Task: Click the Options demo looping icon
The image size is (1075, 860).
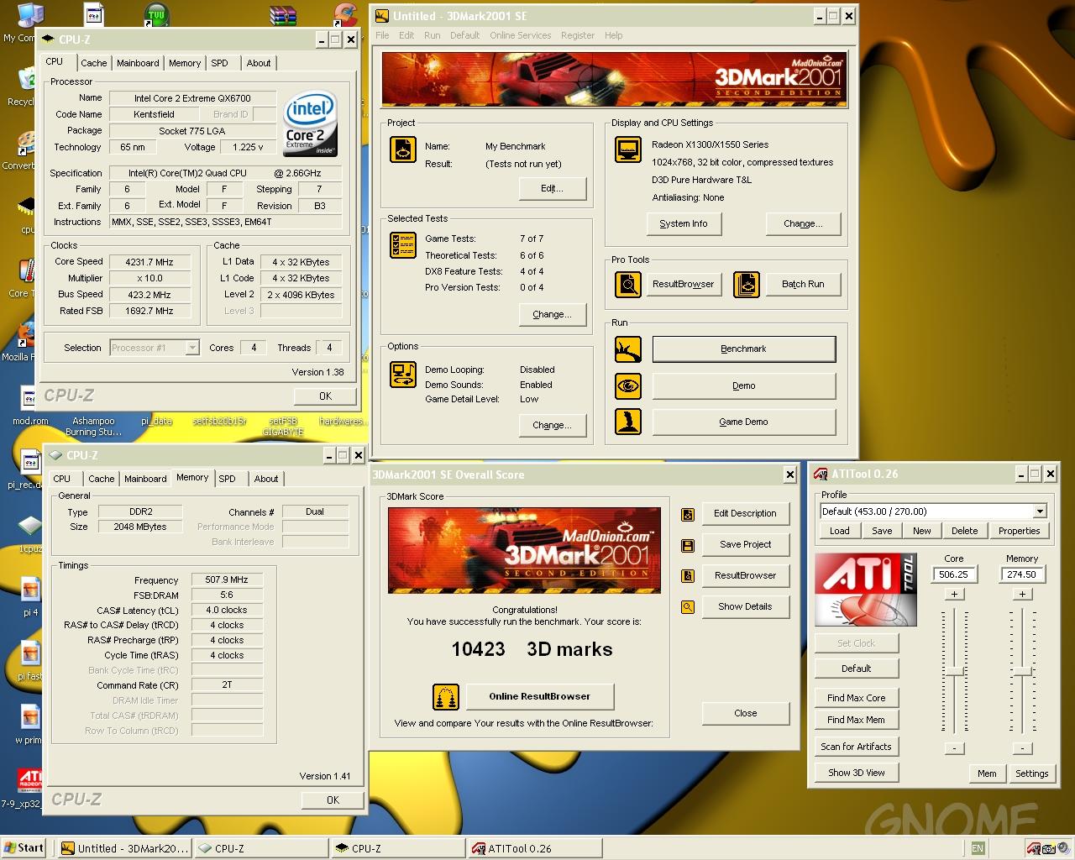Action: click(403, 374)
